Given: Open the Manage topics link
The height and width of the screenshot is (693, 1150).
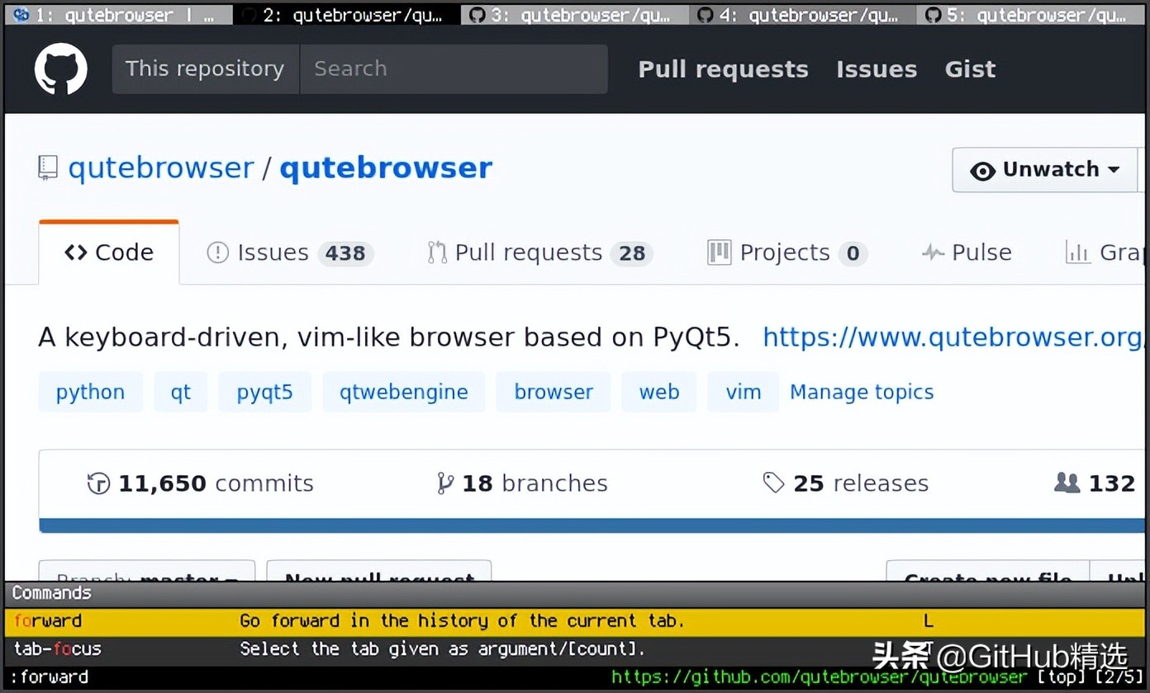Looking at the screenshot, I should pyautogui.click(x=862, y=392).
